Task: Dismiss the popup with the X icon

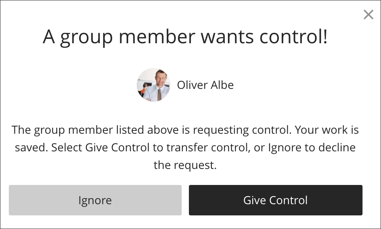Action: point(368,15)
